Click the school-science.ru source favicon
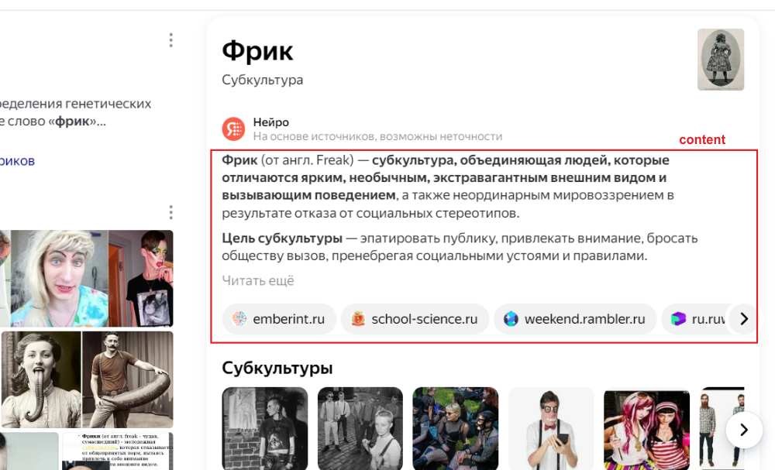Viewport: 775px width, 470px height. 358,319
